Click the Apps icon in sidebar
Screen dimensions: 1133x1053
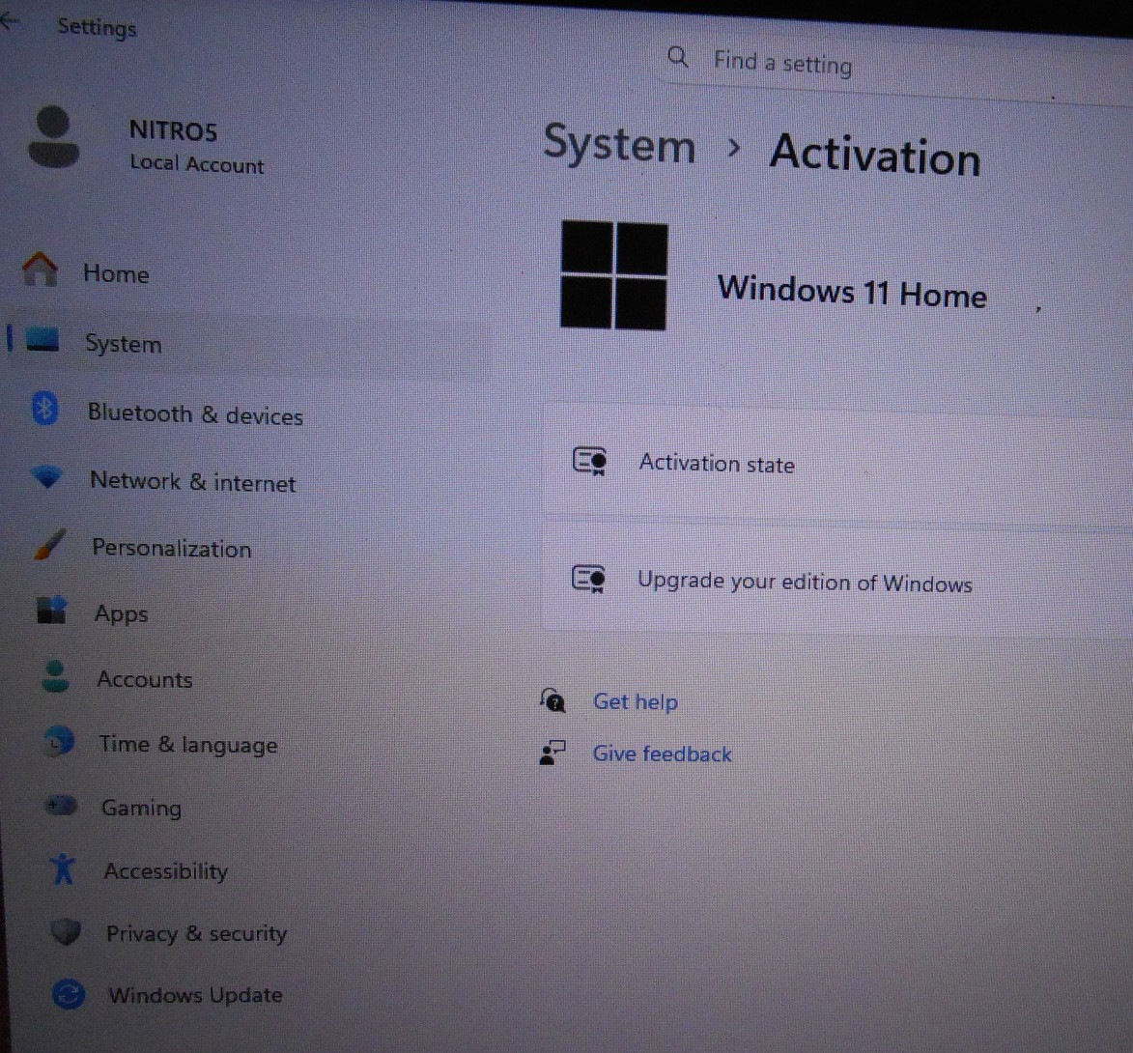click(52, 610)
